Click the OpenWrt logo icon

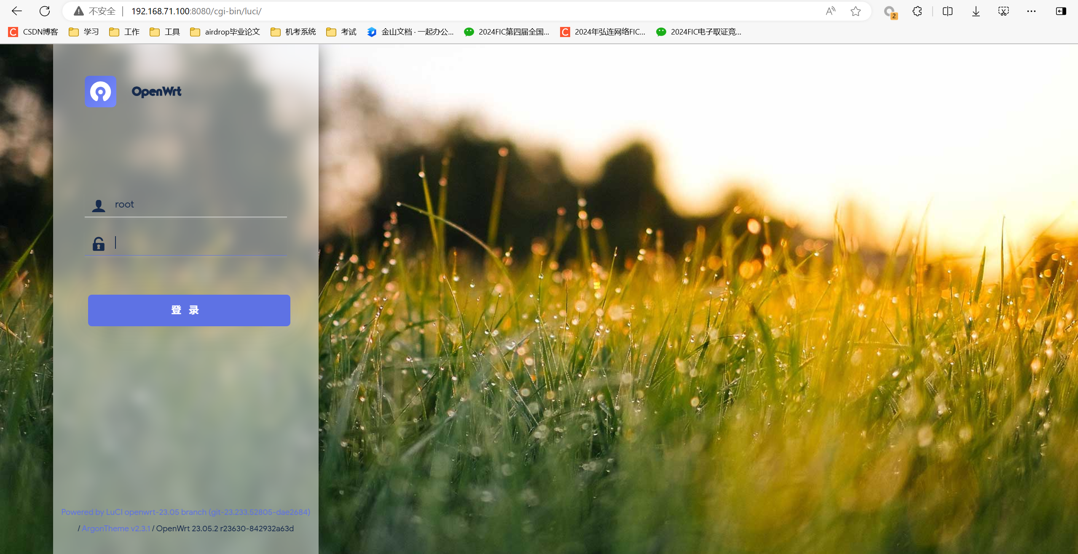coord(100,91)
